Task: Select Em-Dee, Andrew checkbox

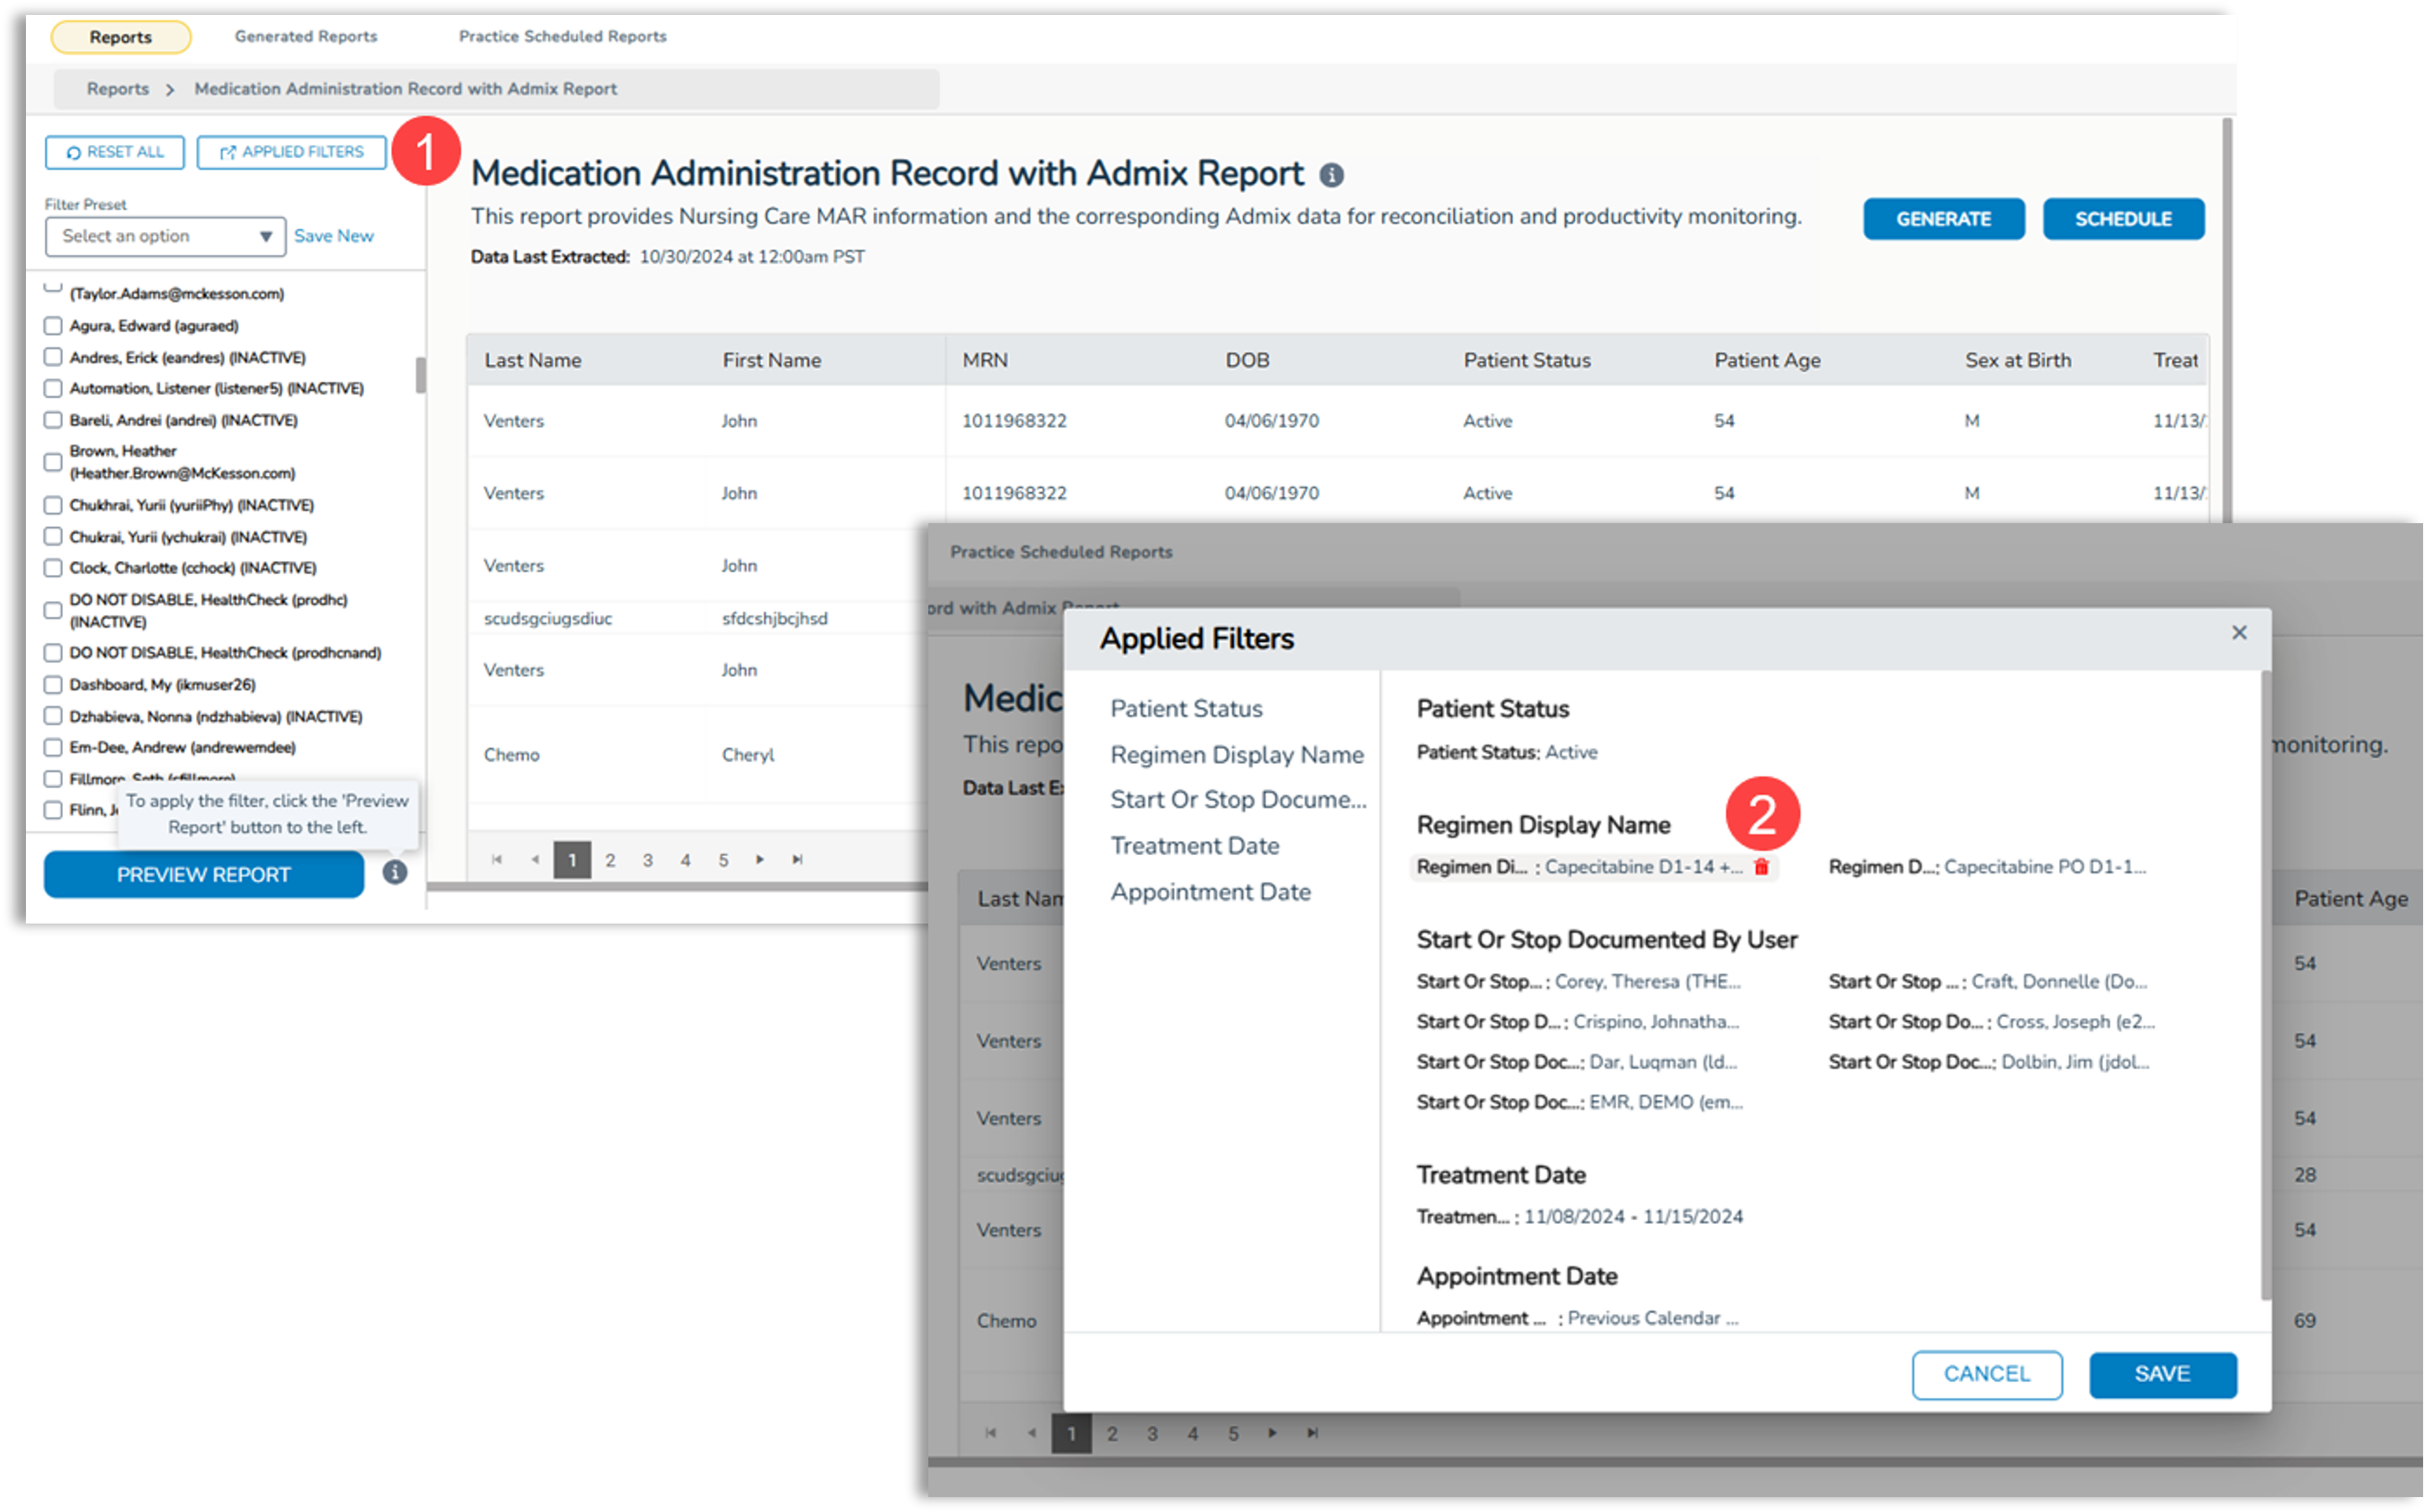Action: pos(53,747)
